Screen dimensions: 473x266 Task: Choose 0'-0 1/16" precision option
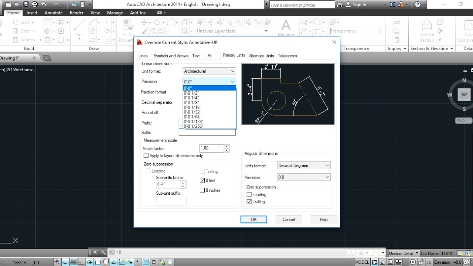tap(210, 107)
